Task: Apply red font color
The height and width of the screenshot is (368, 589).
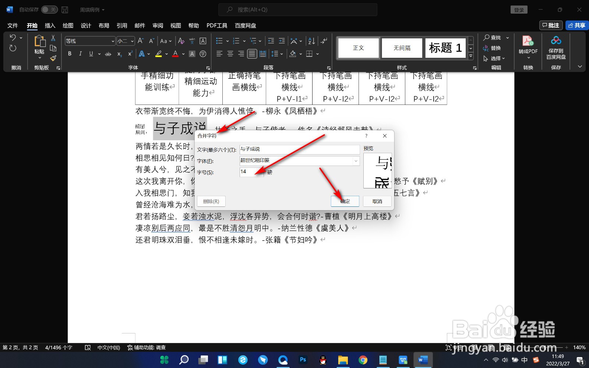Action: pyautogui.click(x=176, y=54)
